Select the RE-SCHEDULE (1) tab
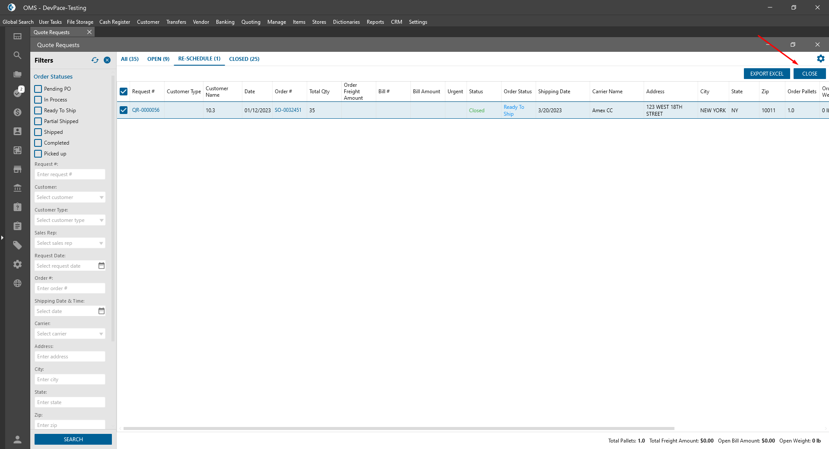This screenshot has width=829, height=449. pos(199,59)
